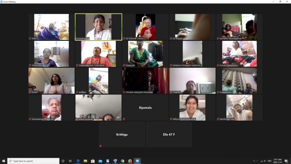Click the Cortana circle icon
291x164 pixels.
[x=63, y=161]
